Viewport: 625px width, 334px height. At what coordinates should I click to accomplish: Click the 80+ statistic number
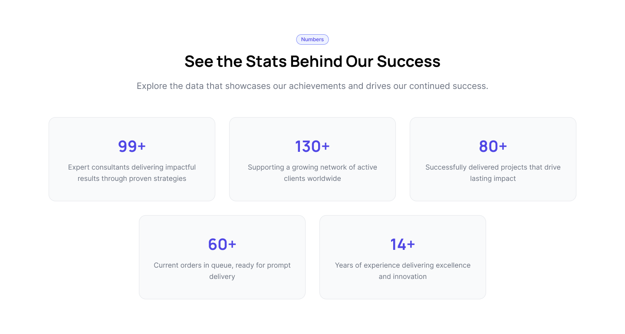pyautogui.click(x=493, y=147)
